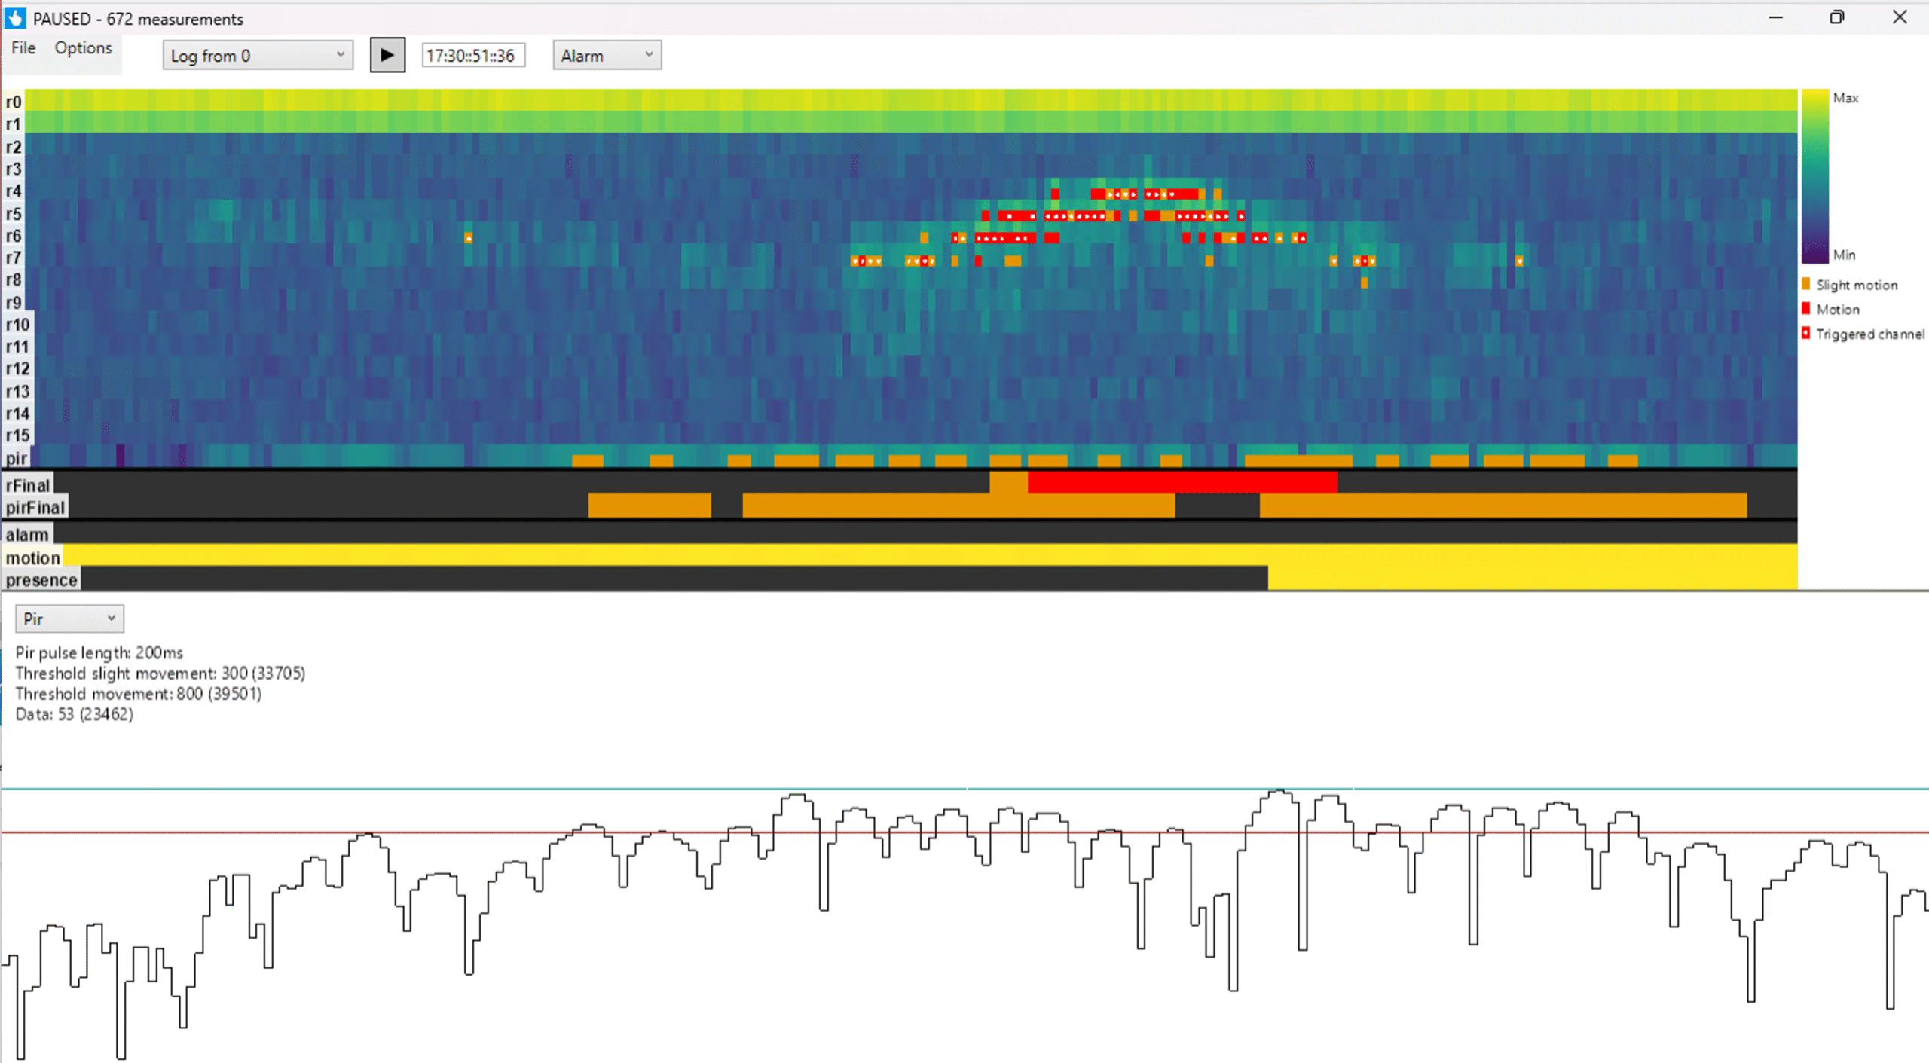
Task: Open the File menu
Action: [23, 47]
